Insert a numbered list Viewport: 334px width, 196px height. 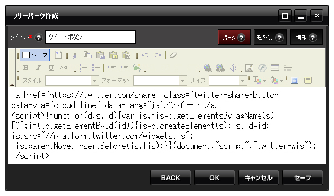coord(83,68)
